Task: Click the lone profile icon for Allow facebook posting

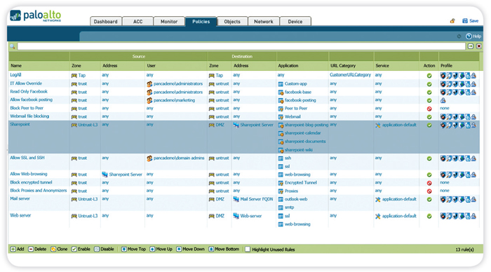Action: pyautogui.click(x=443, y=100)
